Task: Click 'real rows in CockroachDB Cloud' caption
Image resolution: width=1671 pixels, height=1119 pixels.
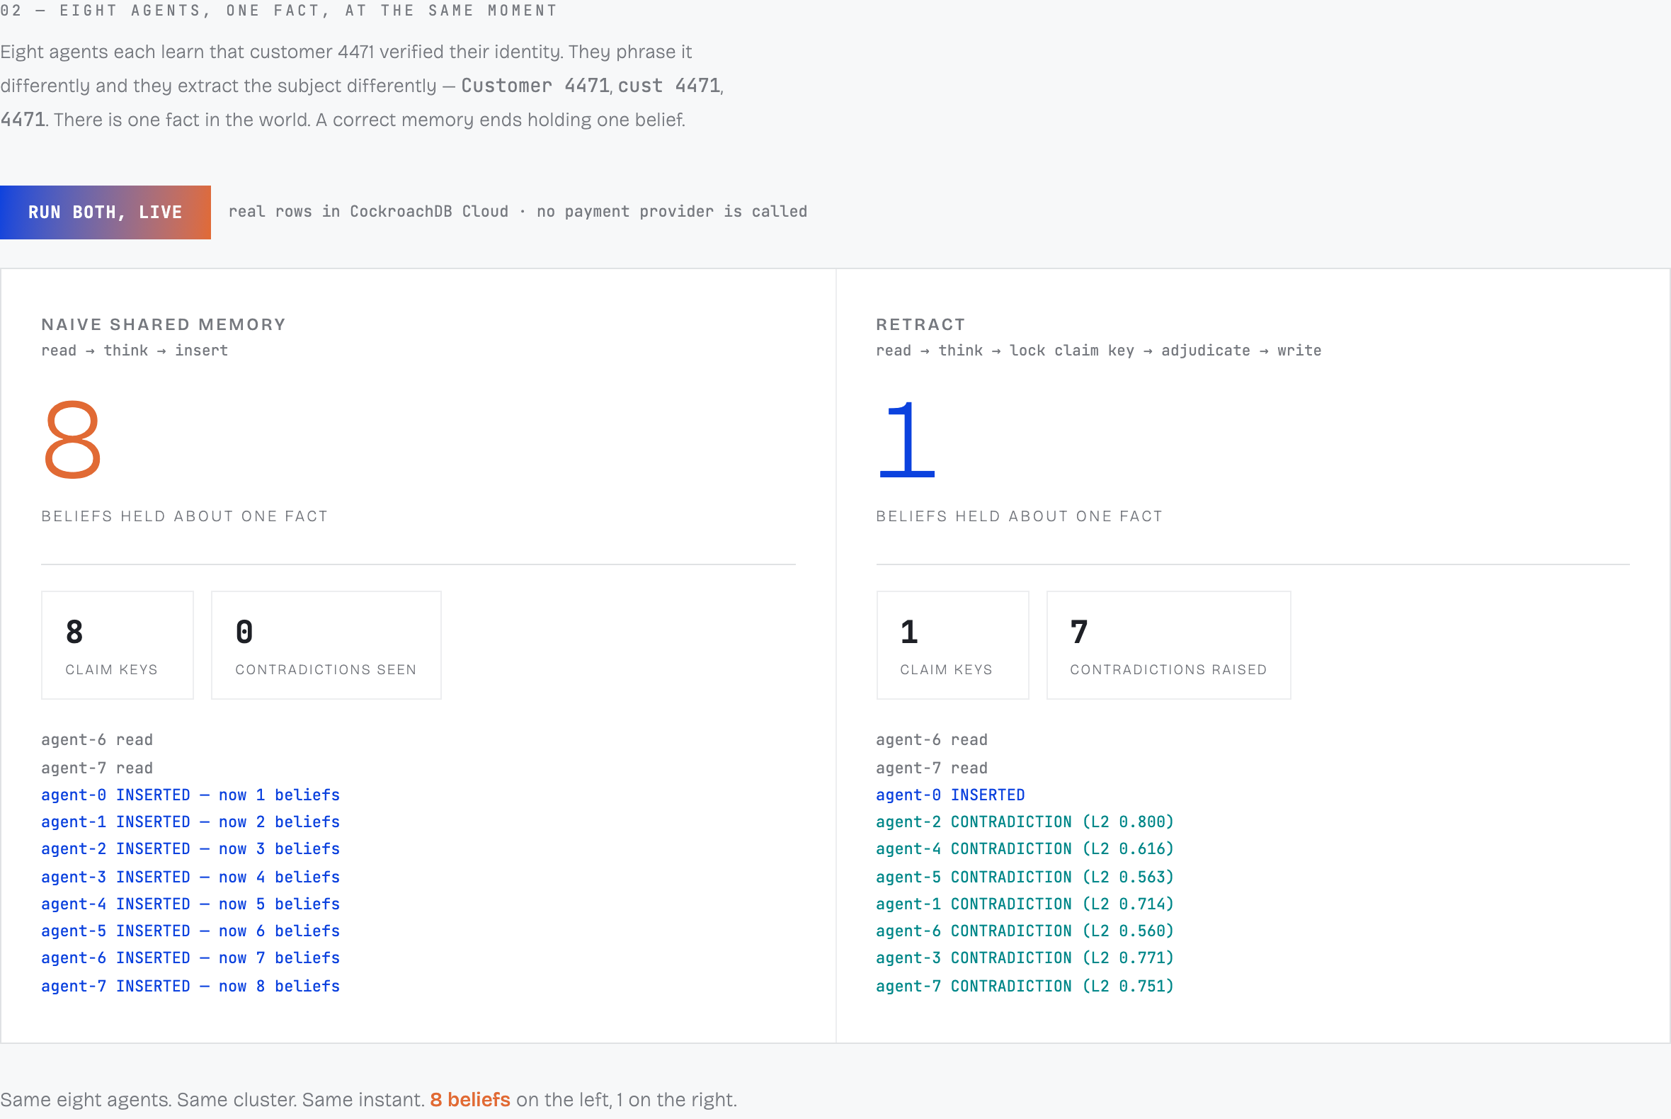Action: click(368, 212)
